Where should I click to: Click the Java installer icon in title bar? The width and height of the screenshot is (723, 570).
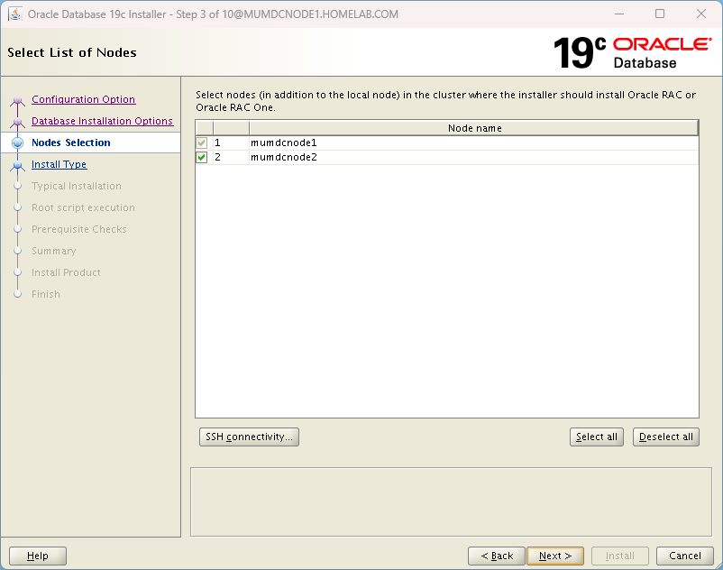(15, 14)
